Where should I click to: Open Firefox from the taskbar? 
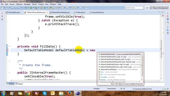pyautogui.click(x=69, y=93)
